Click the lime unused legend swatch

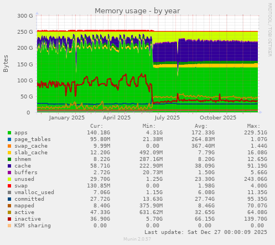point(9,179)
